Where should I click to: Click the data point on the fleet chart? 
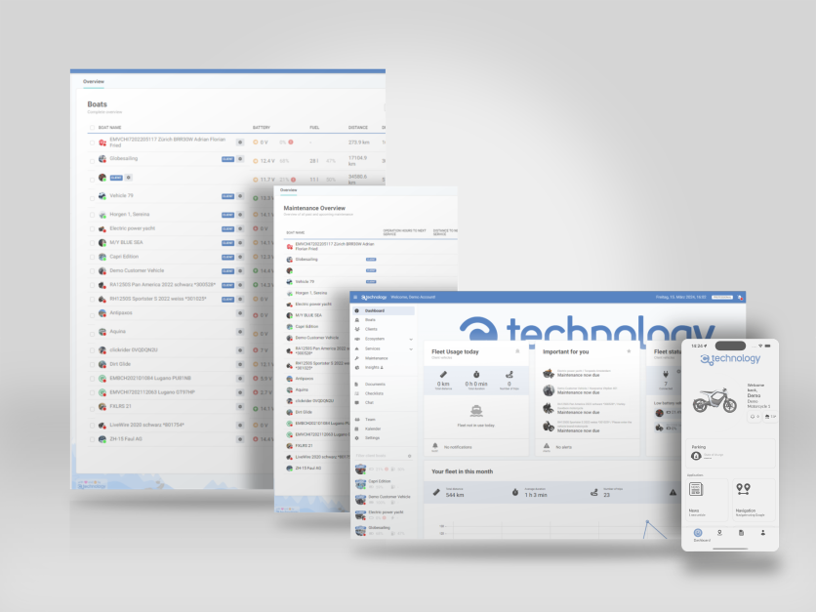[647, 521]
